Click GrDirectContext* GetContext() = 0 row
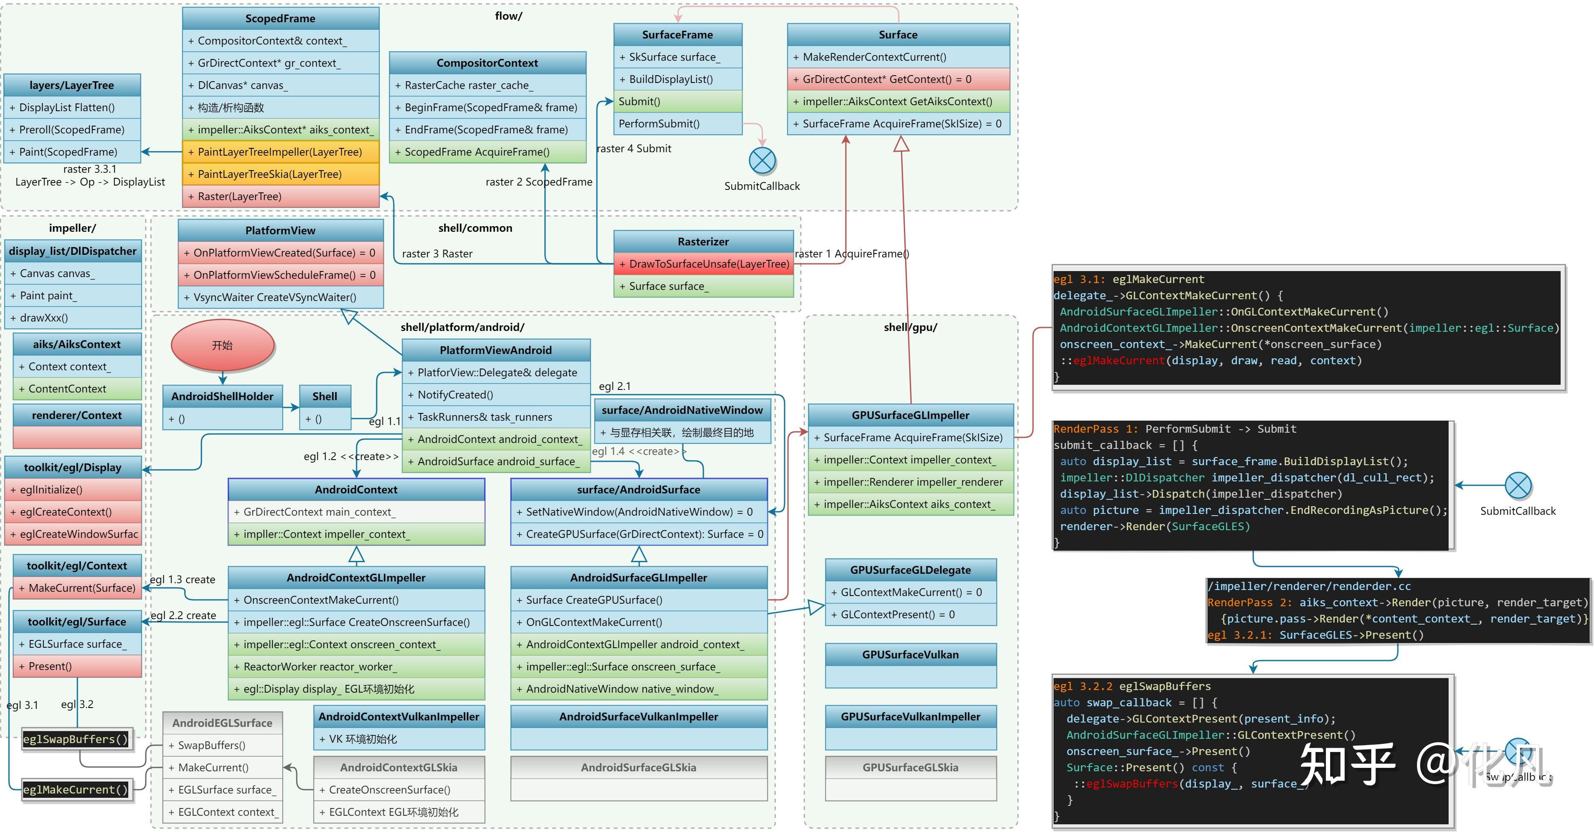This screenshot has width=1594, height=832. click(x=898, y=79)
